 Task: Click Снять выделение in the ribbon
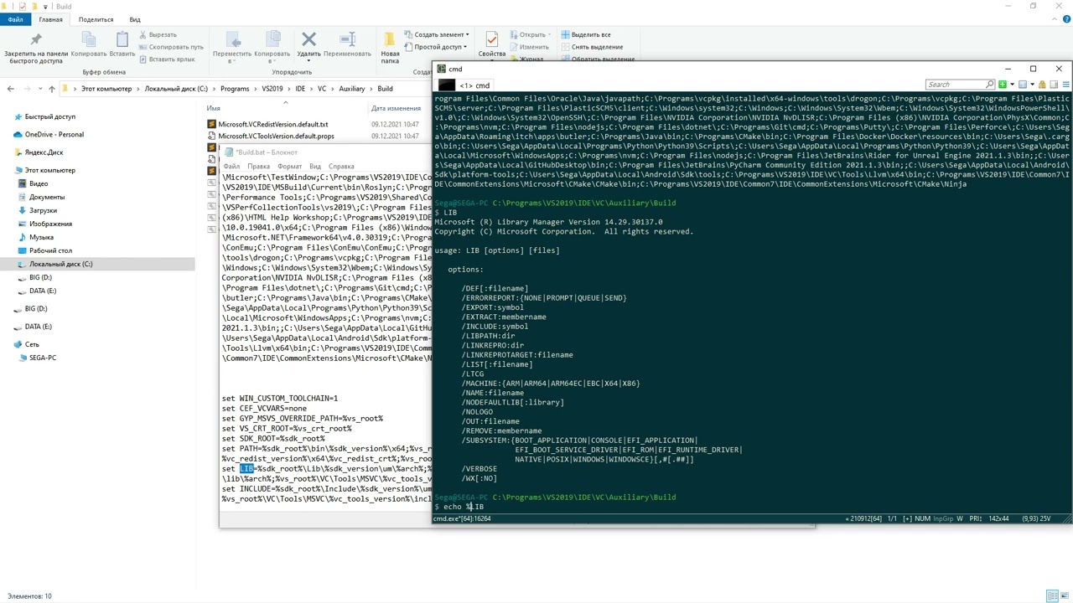[592, 47]
